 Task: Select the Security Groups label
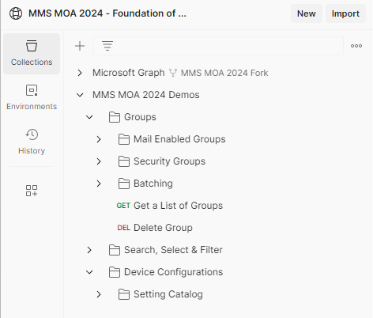(169, 161)
